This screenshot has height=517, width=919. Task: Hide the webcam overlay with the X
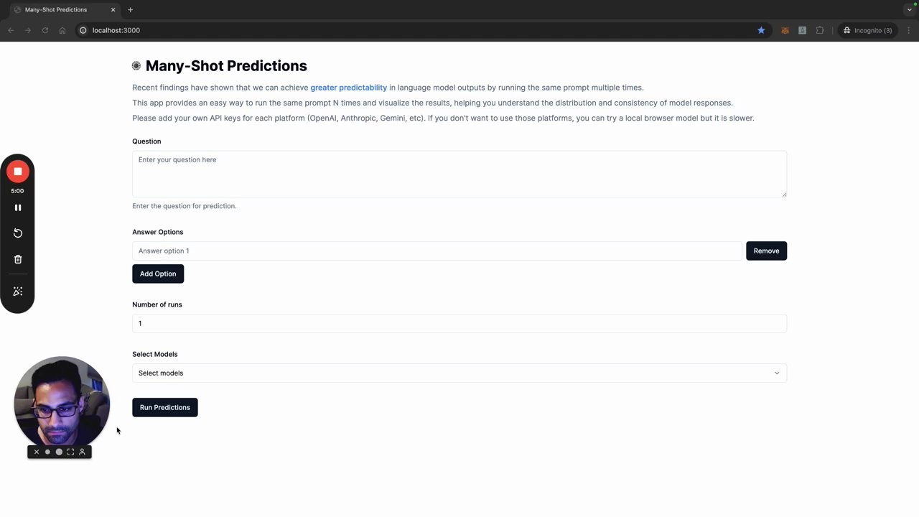tap(36, 452)
